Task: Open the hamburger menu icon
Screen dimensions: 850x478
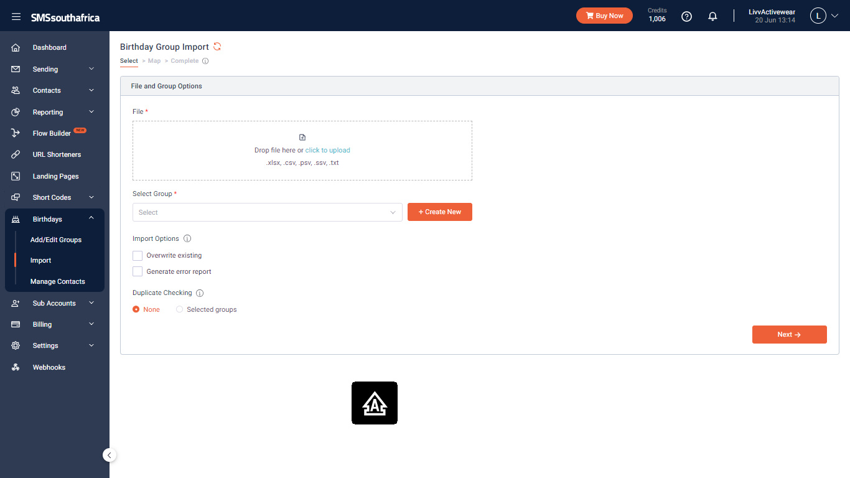Action: 16,17
